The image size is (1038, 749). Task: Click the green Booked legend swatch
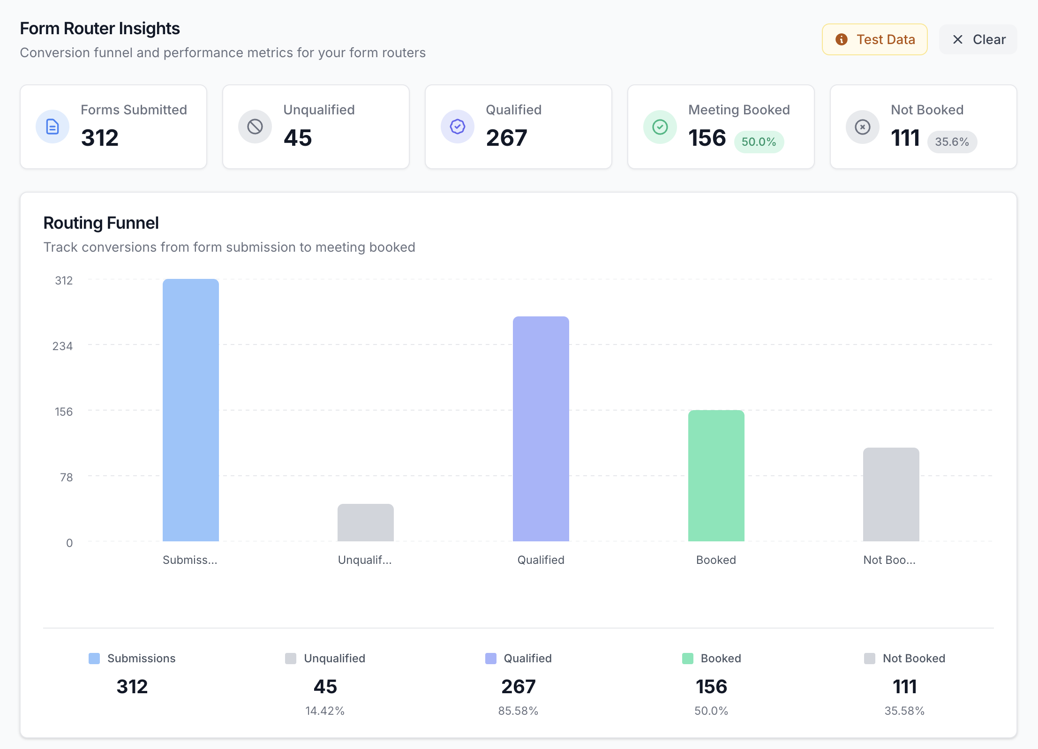click(688, 659)
